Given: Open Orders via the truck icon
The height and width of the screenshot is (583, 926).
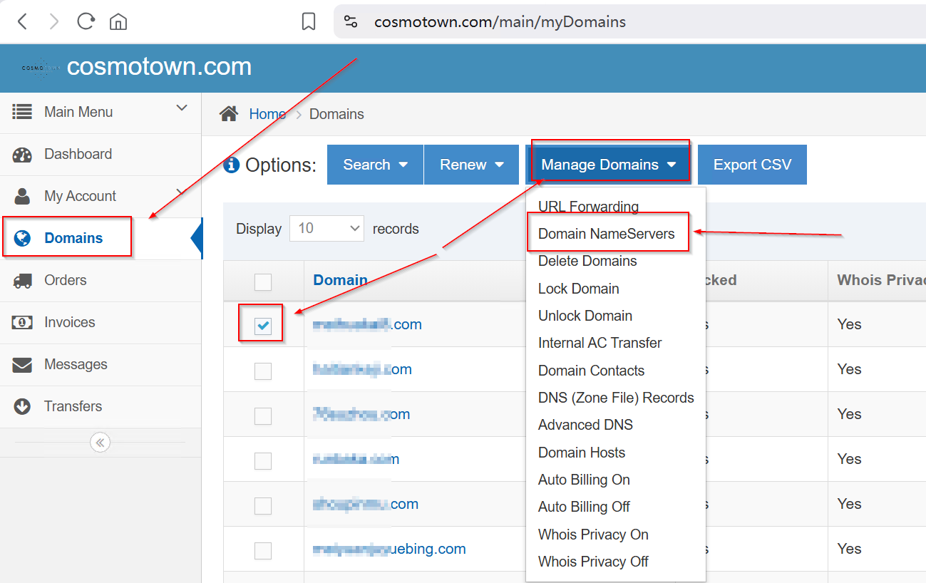Looking at the screenshot, I should click(22, 280).
